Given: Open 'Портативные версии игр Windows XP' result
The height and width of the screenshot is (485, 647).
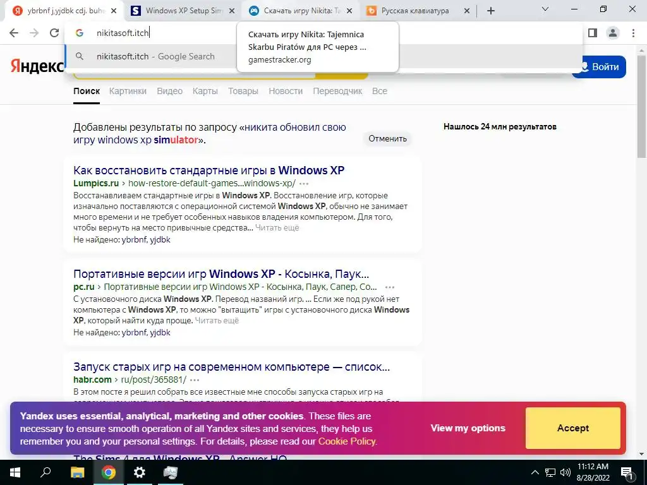Looking at the screenshot, I should point(221,274).
